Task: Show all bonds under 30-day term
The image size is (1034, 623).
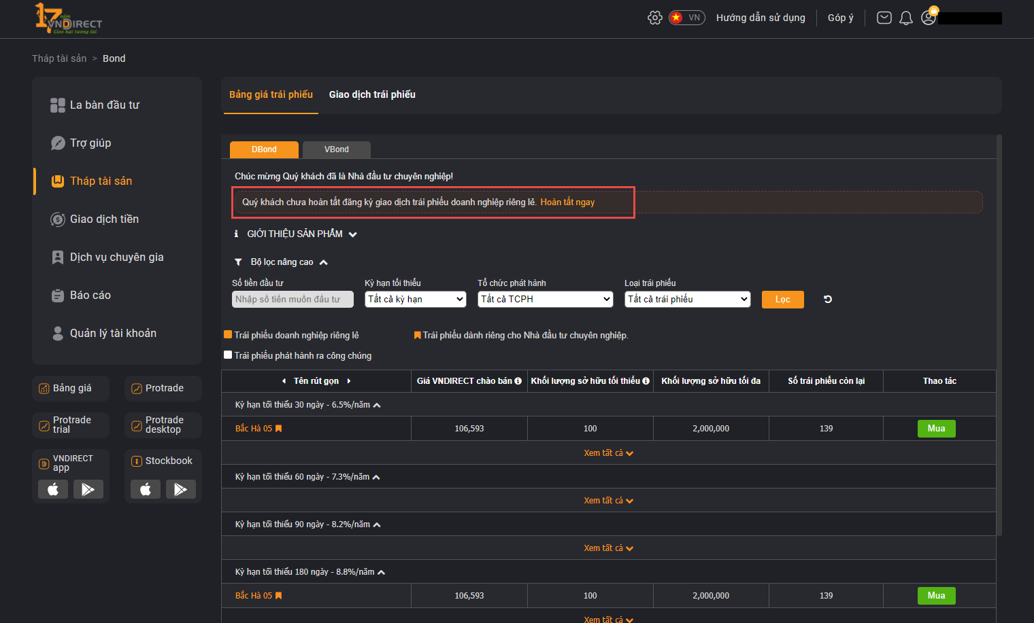Action: tap(608, 453)
